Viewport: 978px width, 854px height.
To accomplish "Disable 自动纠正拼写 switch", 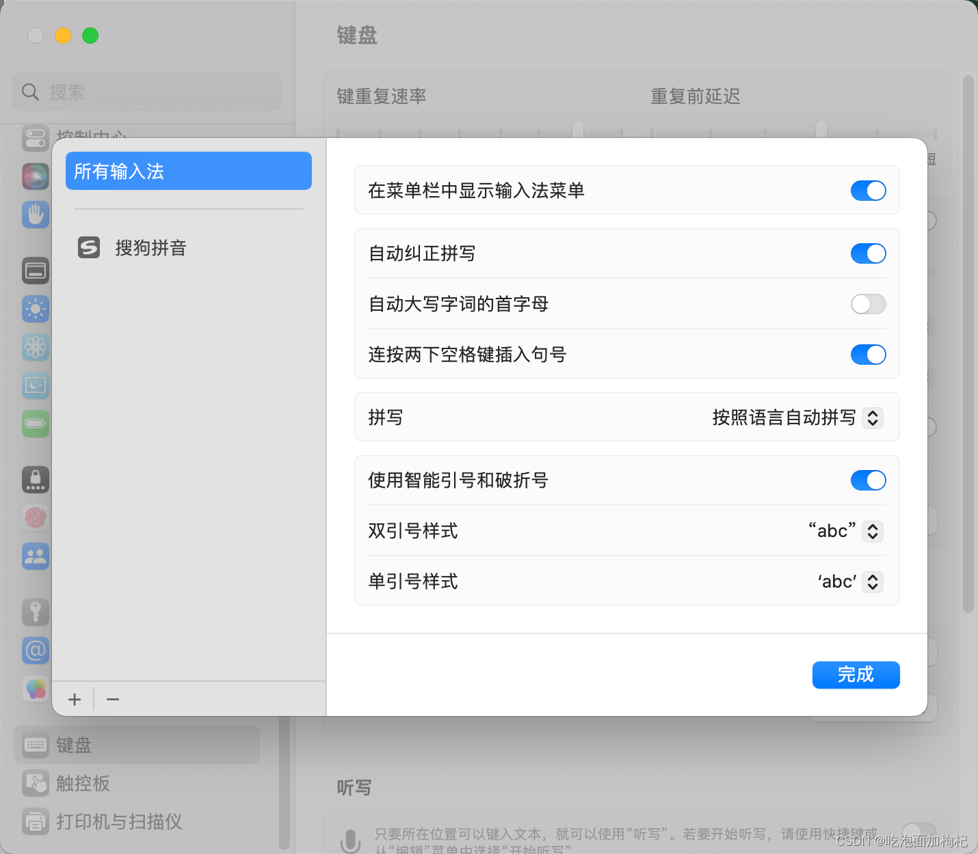I will [x=868, y=253].
